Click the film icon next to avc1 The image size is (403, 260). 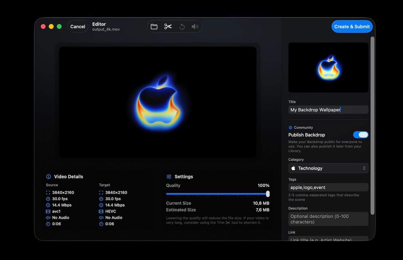tap(48, 211)
